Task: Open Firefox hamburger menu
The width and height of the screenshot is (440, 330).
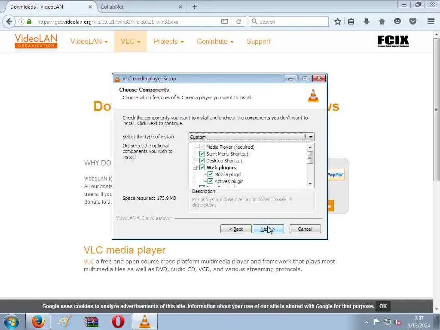Action: click(x=431, y=21)
